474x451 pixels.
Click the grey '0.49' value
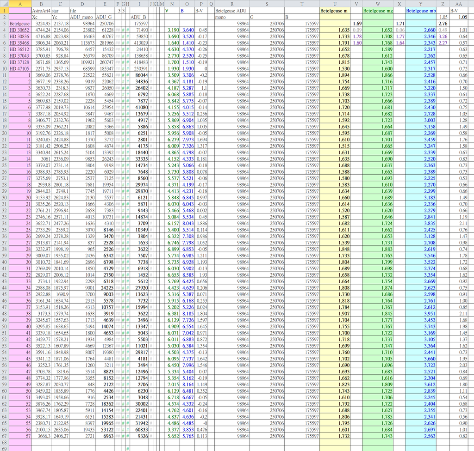click(443, 30)
